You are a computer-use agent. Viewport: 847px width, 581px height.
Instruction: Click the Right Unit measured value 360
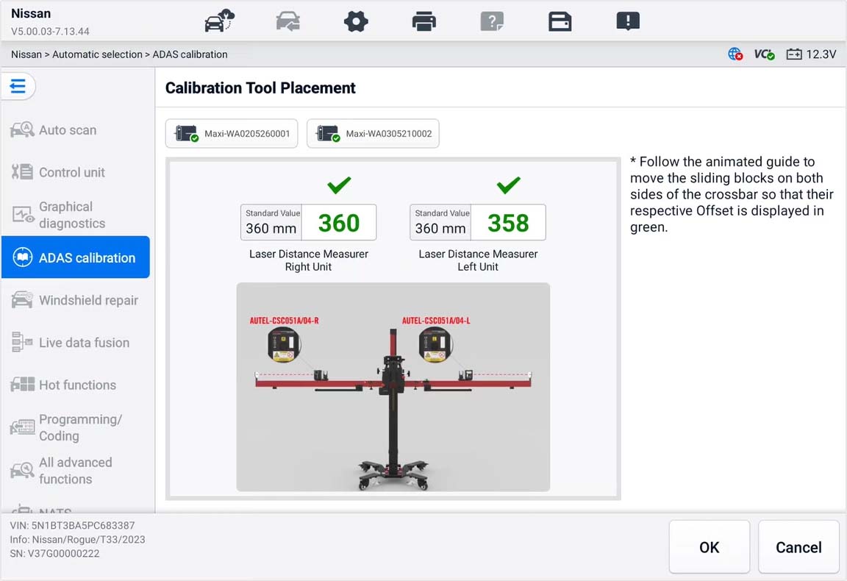tap(339, 223)
